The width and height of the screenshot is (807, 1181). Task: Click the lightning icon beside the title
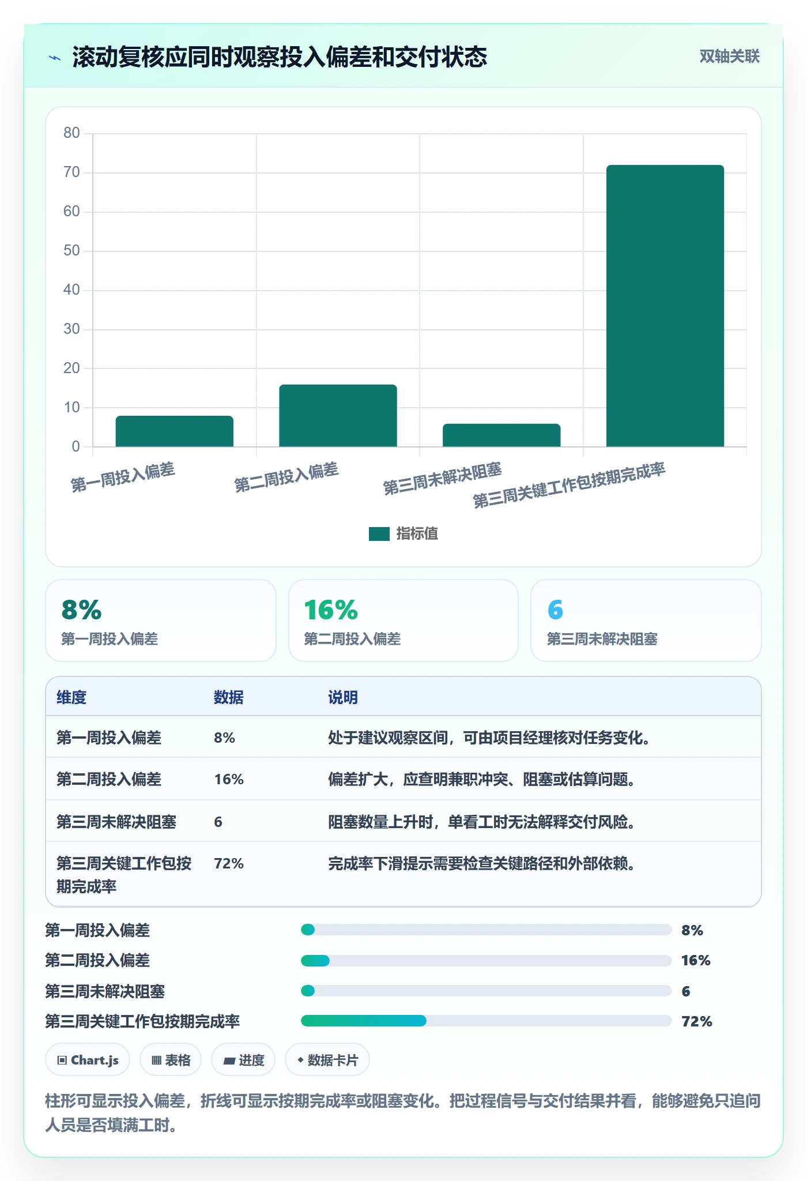[55, 58]
